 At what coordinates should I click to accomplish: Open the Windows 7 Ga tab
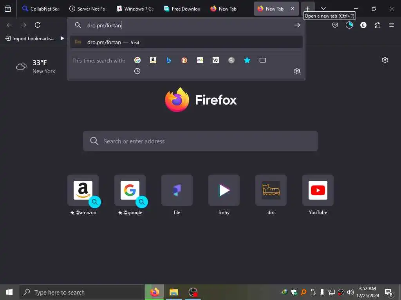pyautogui.click(x=135, y=9)
